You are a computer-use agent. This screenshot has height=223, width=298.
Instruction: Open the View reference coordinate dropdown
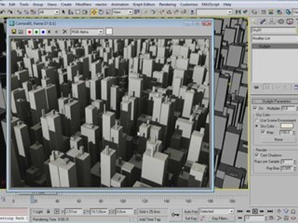122,12
